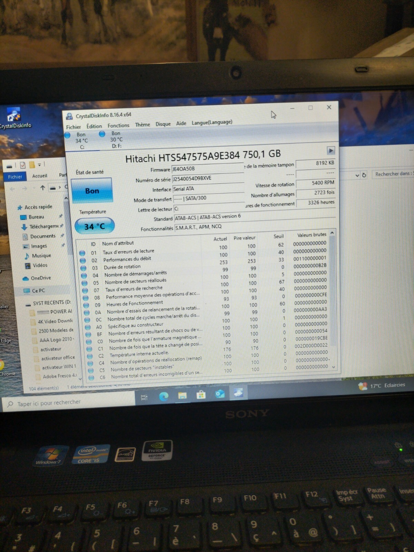Click the refresh button in File Explorer

pyautogui.click(x=364, y=175)
